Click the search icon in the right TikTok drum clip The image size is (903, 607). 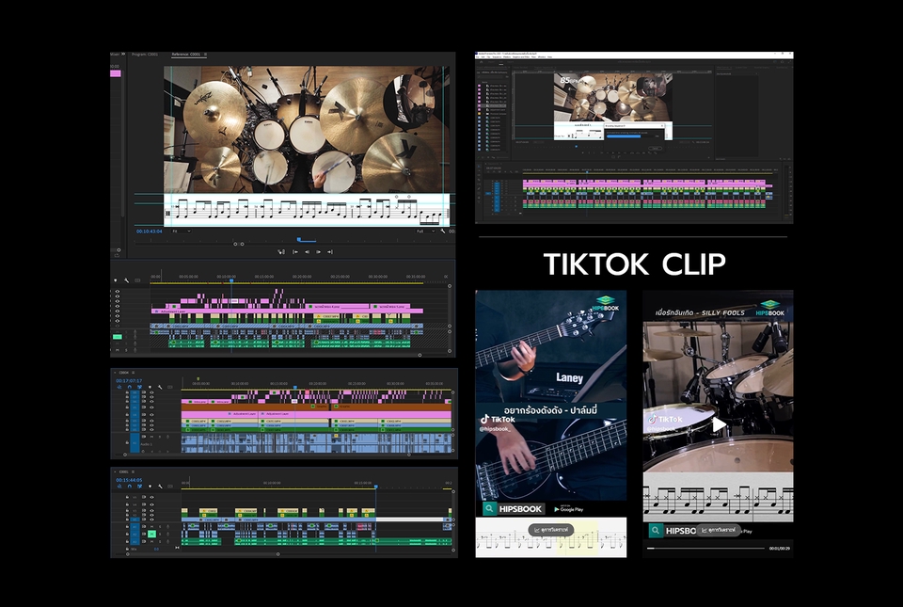point(656,531)
